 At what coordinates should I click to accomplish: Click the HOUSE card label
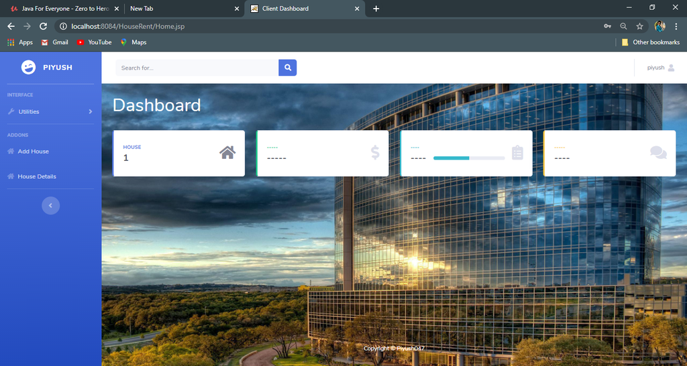tap(132, 147)
